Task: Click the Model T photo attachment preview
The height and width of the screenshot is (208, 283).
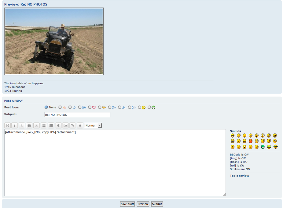Action: 54,41
